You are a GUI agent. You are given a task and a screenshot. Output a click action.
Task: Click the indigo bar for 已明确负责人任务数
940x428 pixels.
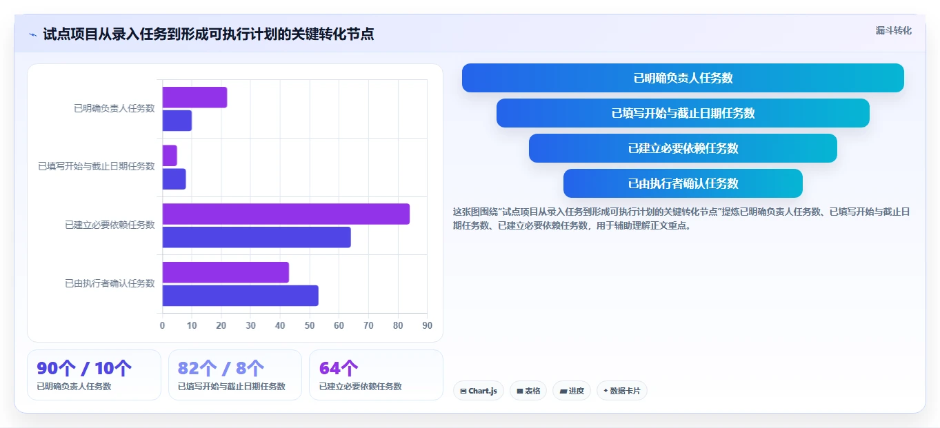177,121
